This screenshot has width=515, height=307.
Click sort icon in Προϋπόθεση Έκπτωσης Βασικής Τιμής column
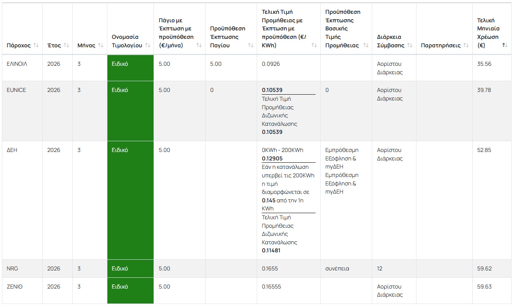coord(366,45)
